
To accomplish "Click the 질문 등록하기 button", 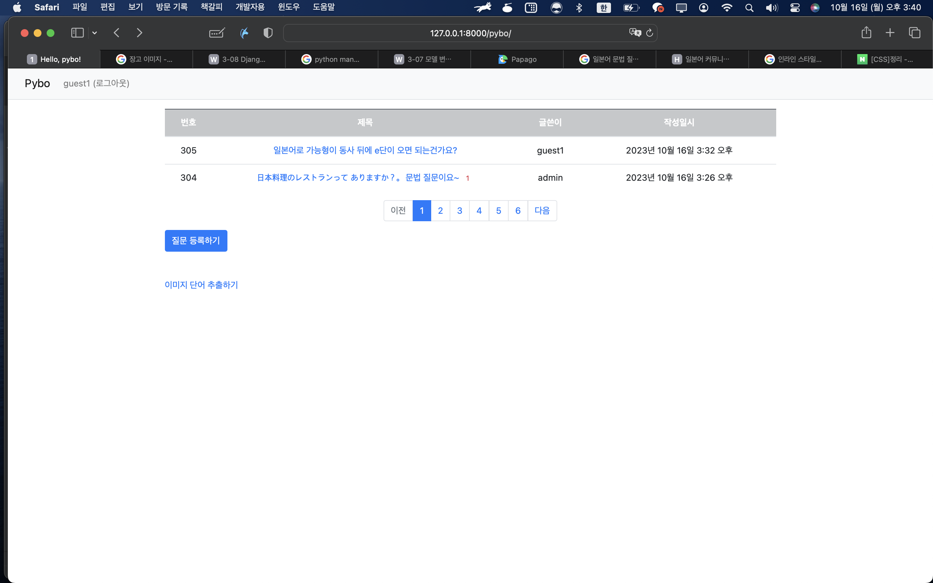I will tap(196, 241).
